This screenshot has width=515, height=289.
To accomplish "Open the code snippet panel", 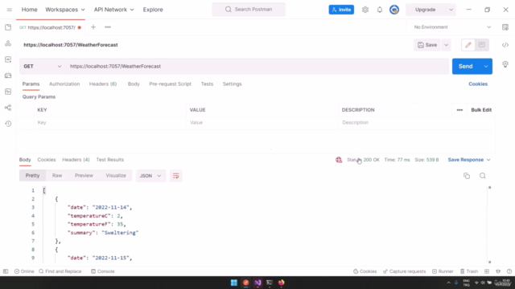I will (x=505, y=45).
